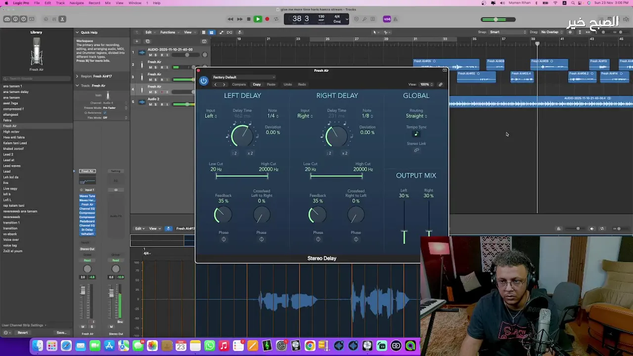Click the plugin link chain icon near View
The height and width of the screenshot is (356, 633).
point(441,85)
